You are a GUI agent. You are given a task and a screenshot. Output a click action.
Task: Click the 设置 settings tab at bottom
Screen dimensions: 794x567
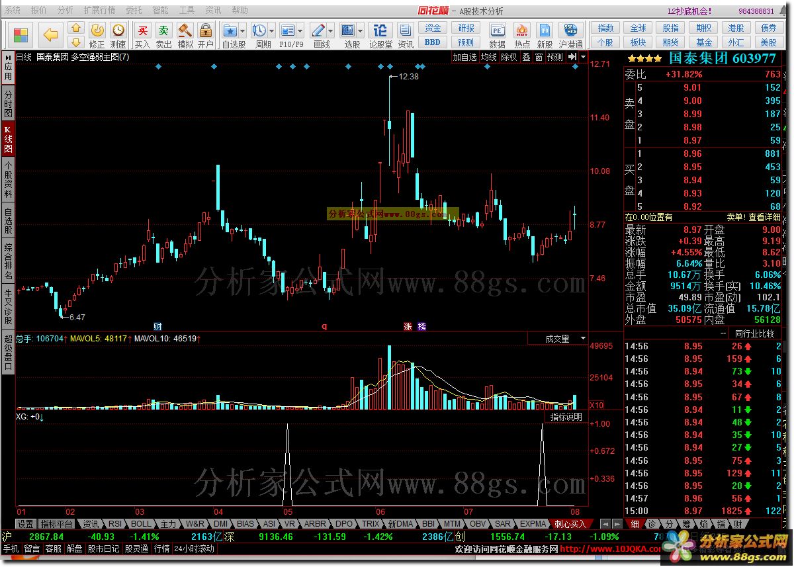[26, 523]
